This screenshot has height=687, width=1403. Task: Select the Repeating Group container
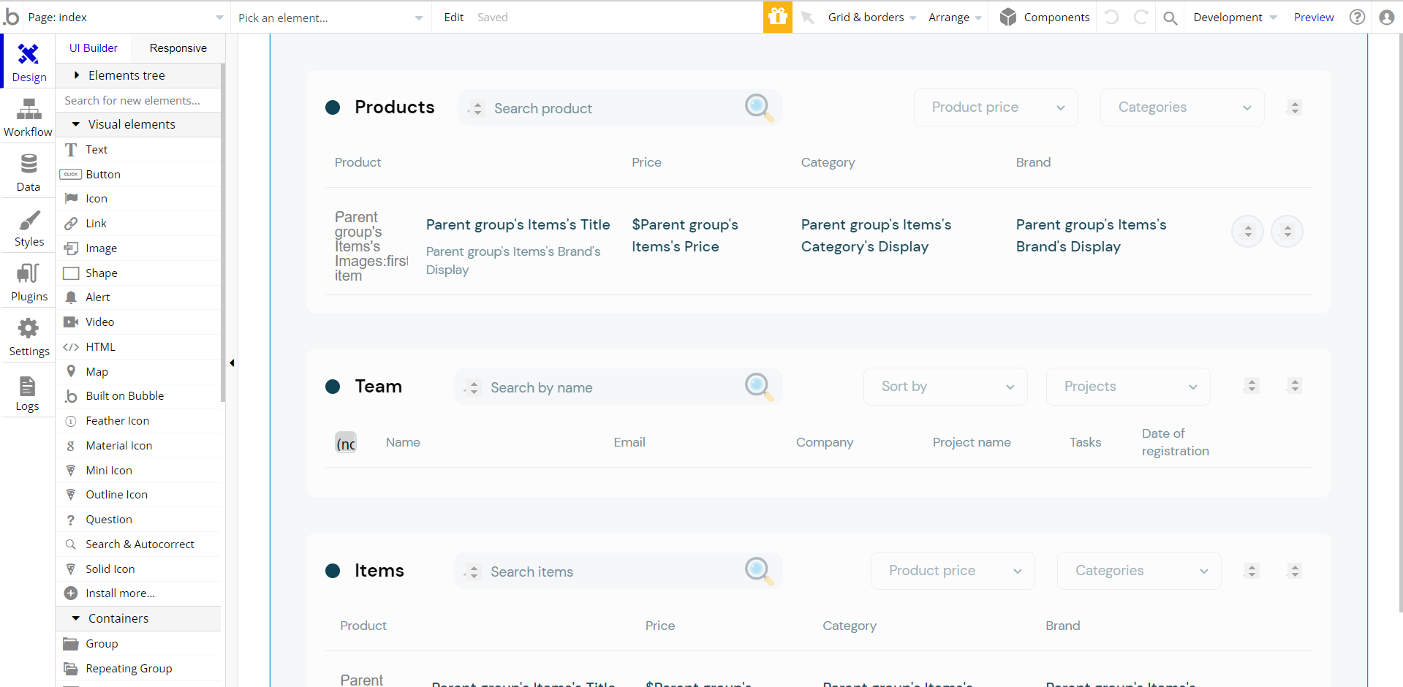click(139, 668)
